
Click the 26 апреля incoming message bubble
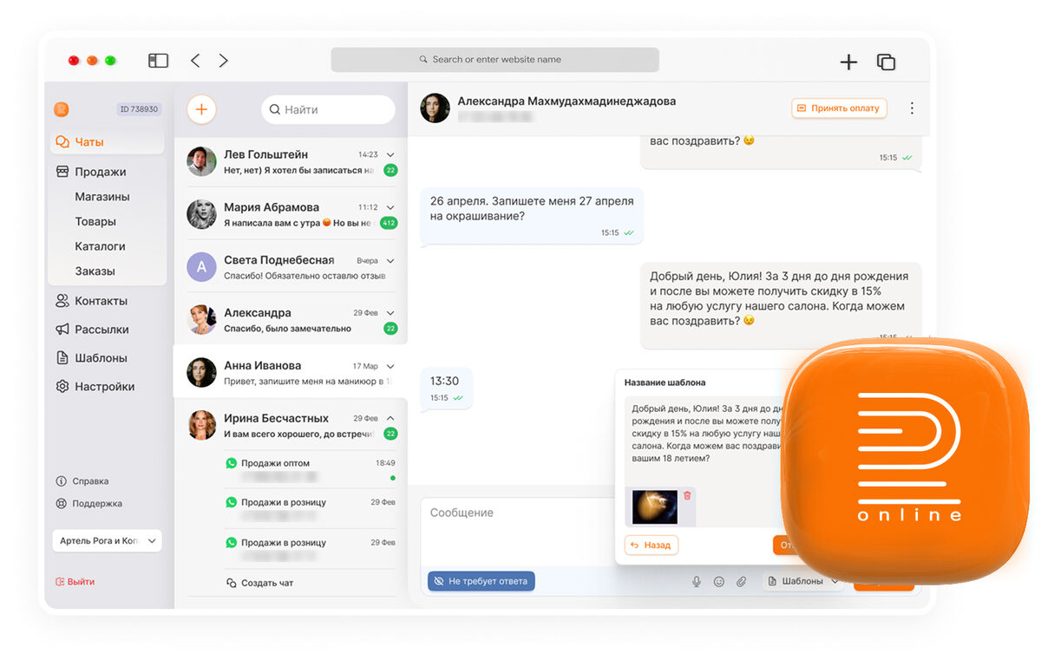pyautogui.click(x=532, y=215)
